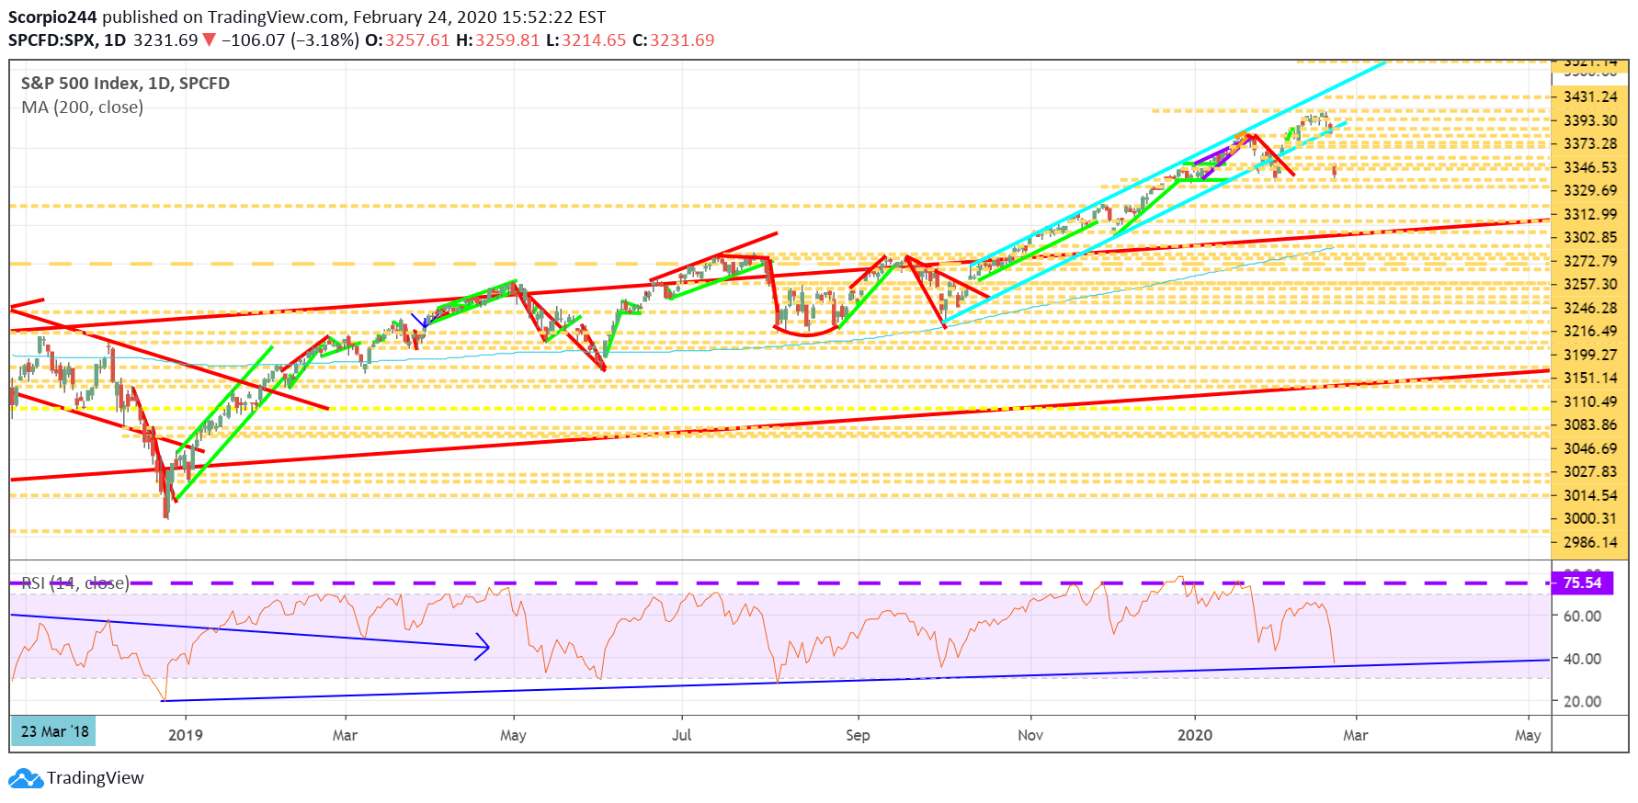The image size is (1638, 803).
Task: Click the red down-arrow price change indicator
Action: coord(209,40)
